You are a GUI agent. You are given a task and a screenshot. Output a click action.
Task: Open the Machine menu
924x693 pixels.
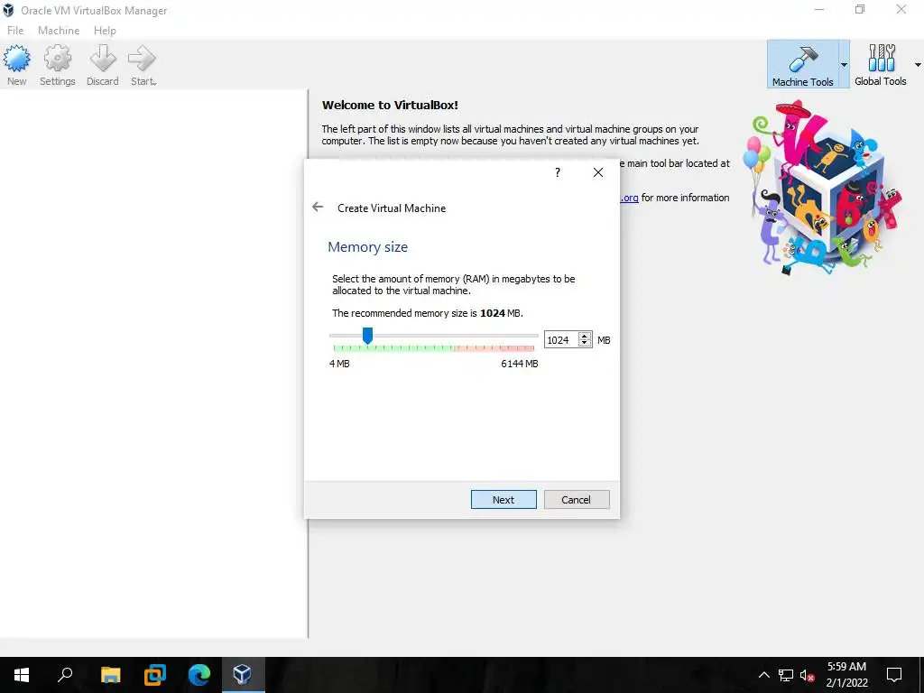(59, 31)
